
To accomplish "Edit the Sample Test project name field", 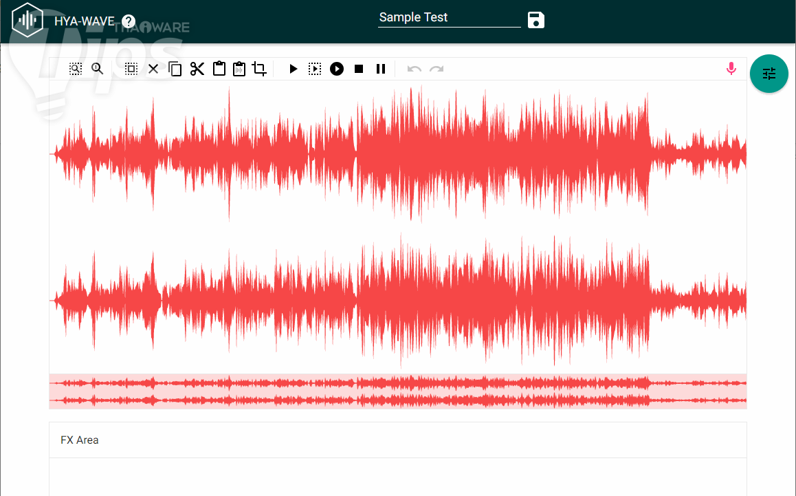I will [450, 18].
